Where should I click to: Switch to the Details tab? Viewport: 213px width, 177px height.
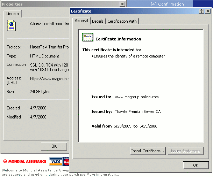(98, 21)
